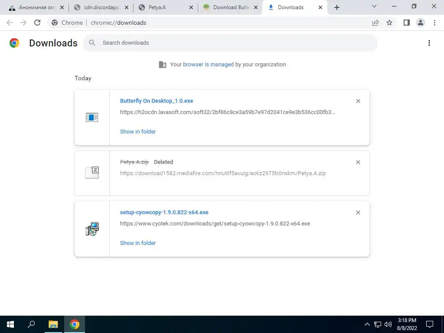This screenshot has height=333, width=444.
Task: Click the 'Deleted' status label
Action: coord(163,162)
